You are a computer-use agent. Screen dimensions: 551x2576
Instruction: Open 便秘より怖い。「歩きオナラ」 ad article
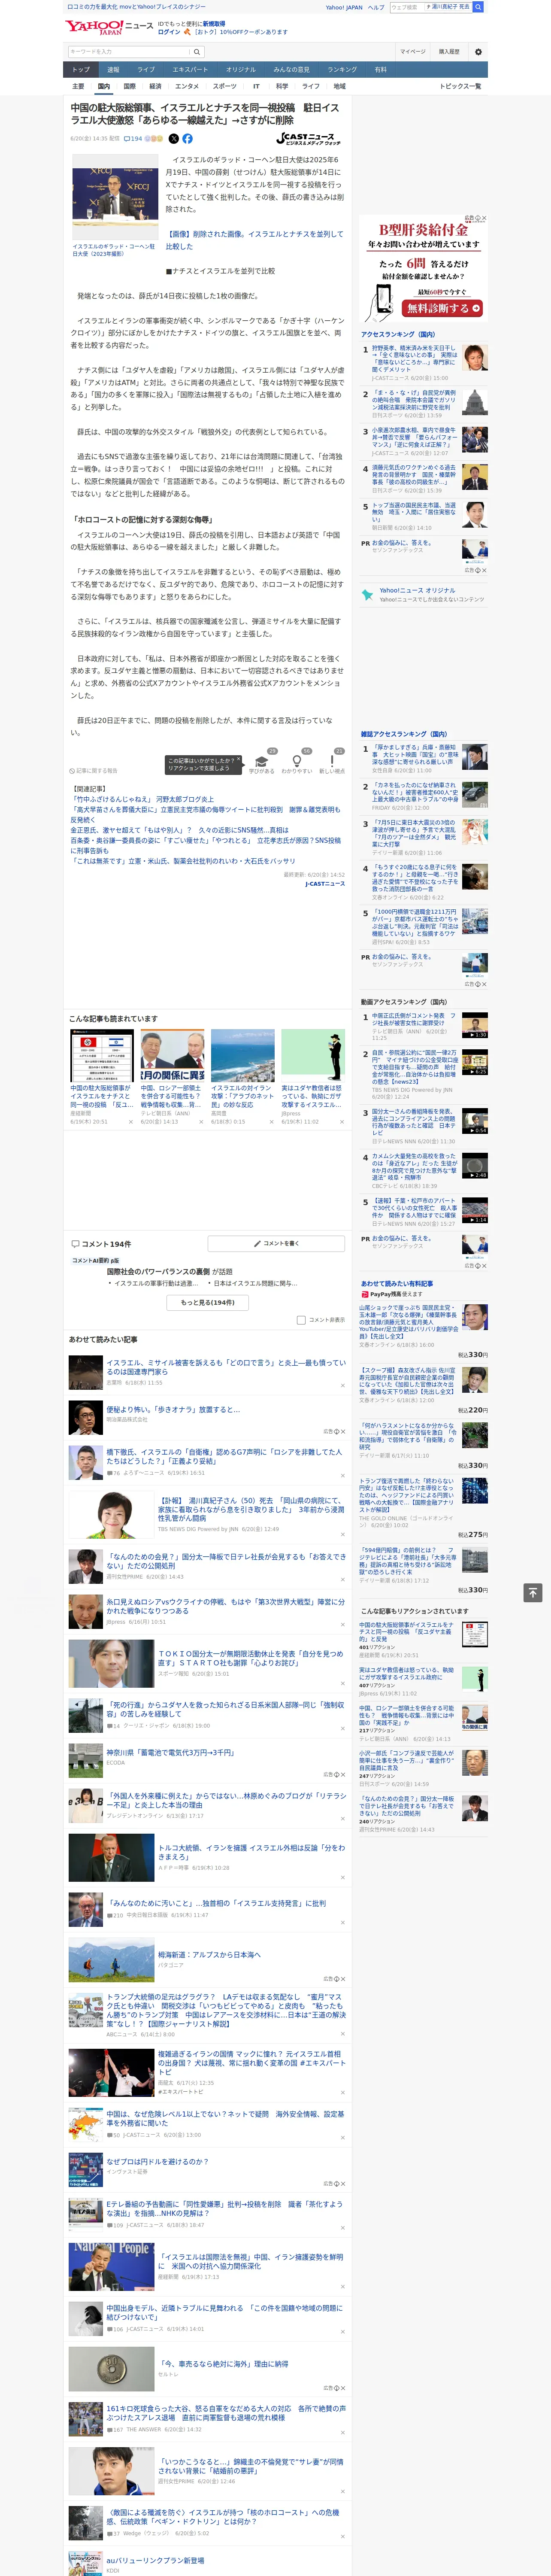[x=173, y=1409]
